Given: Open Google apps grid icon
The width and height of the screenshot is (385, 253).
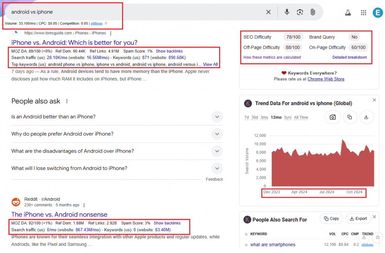Looking at the screenshot, I should [364, 12].
